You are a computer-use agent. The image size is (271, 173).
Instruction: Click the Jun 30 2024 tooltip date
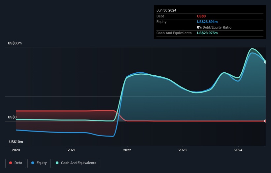point(166,10)
